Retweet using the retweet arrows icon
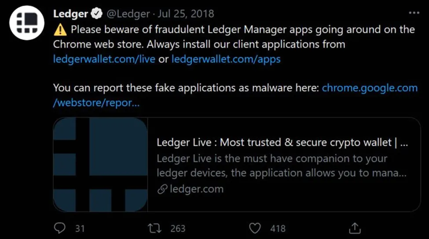429x239 pixels. click(154, 228)
